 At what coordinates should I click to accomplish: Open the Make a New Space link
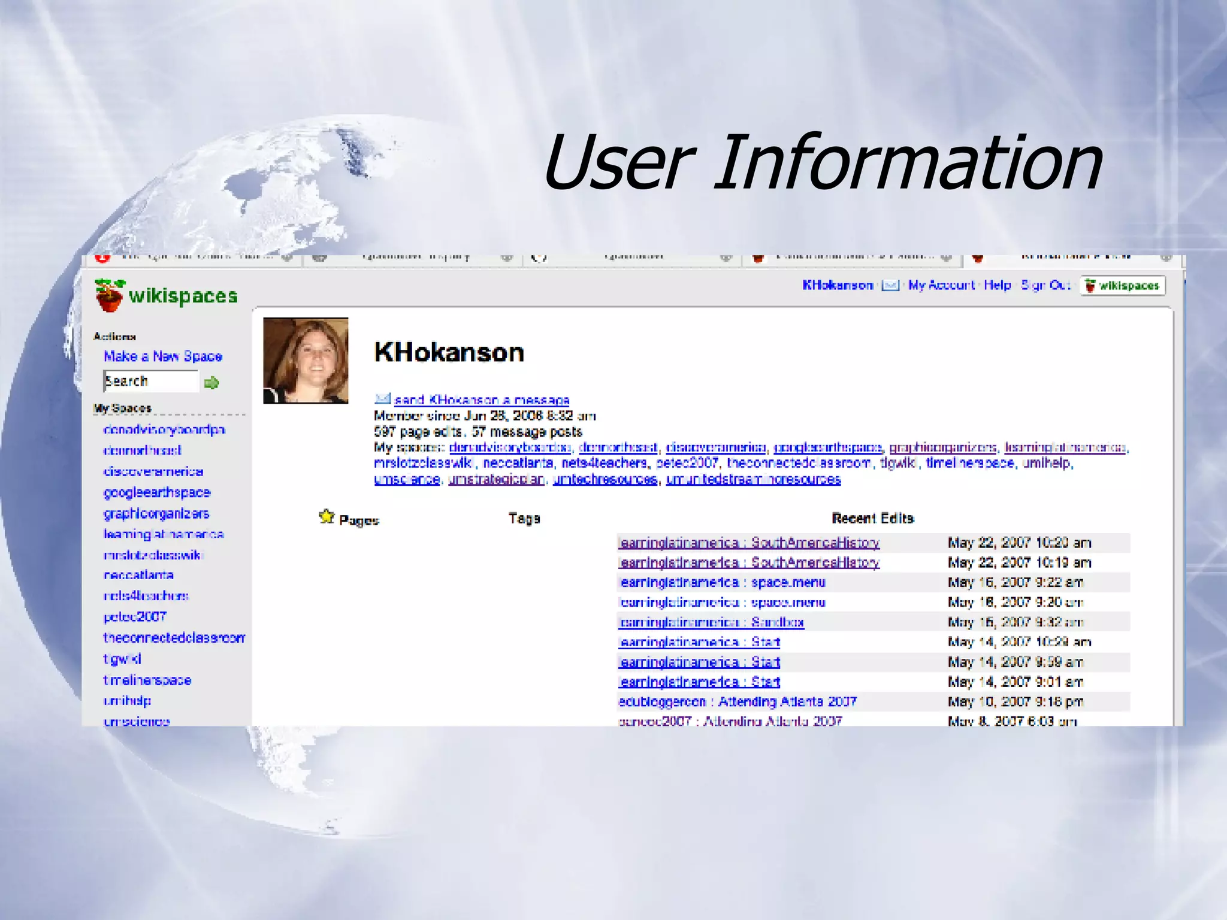tap(163, 356)
